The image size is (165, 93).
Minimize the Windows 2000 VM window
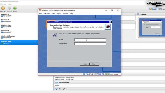106,10
